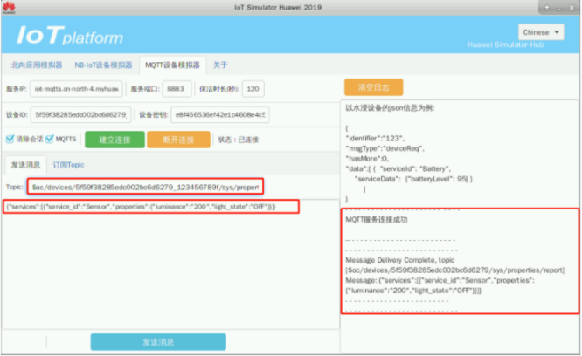Click the blue 发送消息 send button
Image resolution: width=582 pixels, height=356 pixels.
[158, 342]
